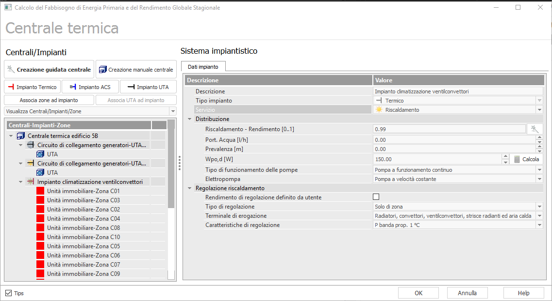Screen dimensions: 552x301
Task: Click the Impianto ACS icon
Action: click(x=73, y=87)
